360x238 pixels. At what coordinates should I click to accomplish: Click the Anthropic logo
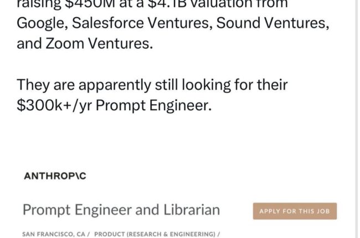55,176
